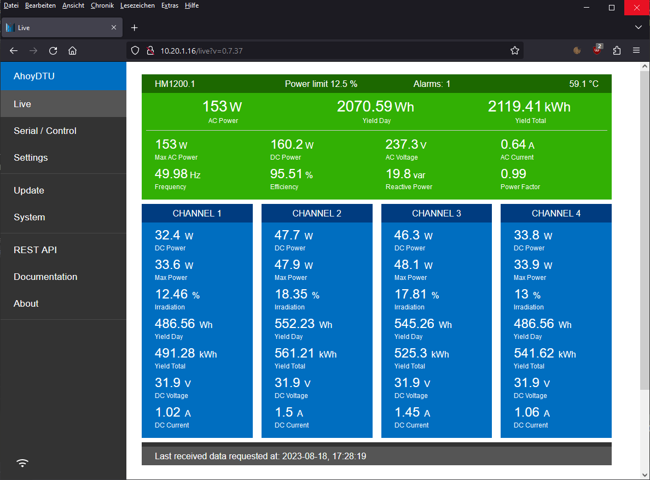This screenshot has width=650, height=480.
Task: Open Serial / Control in the sidebar
Action: click(45, 131)
